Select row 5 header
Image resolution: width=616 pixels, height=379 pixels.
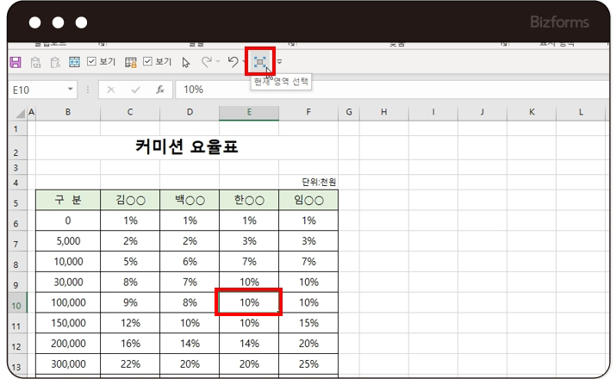tap(16, 201)
